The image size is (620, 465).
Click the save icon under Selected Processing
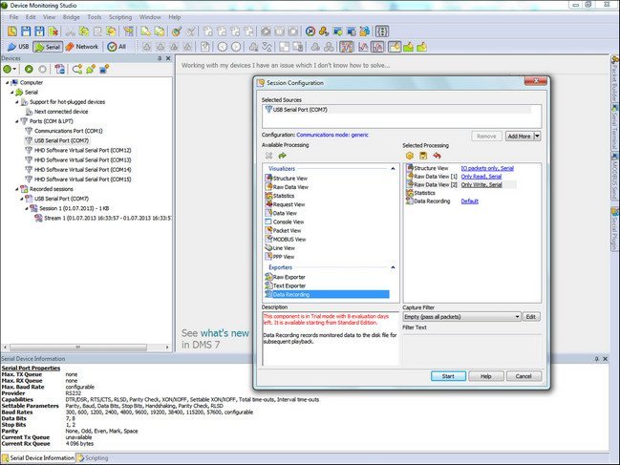click(423, 156)
